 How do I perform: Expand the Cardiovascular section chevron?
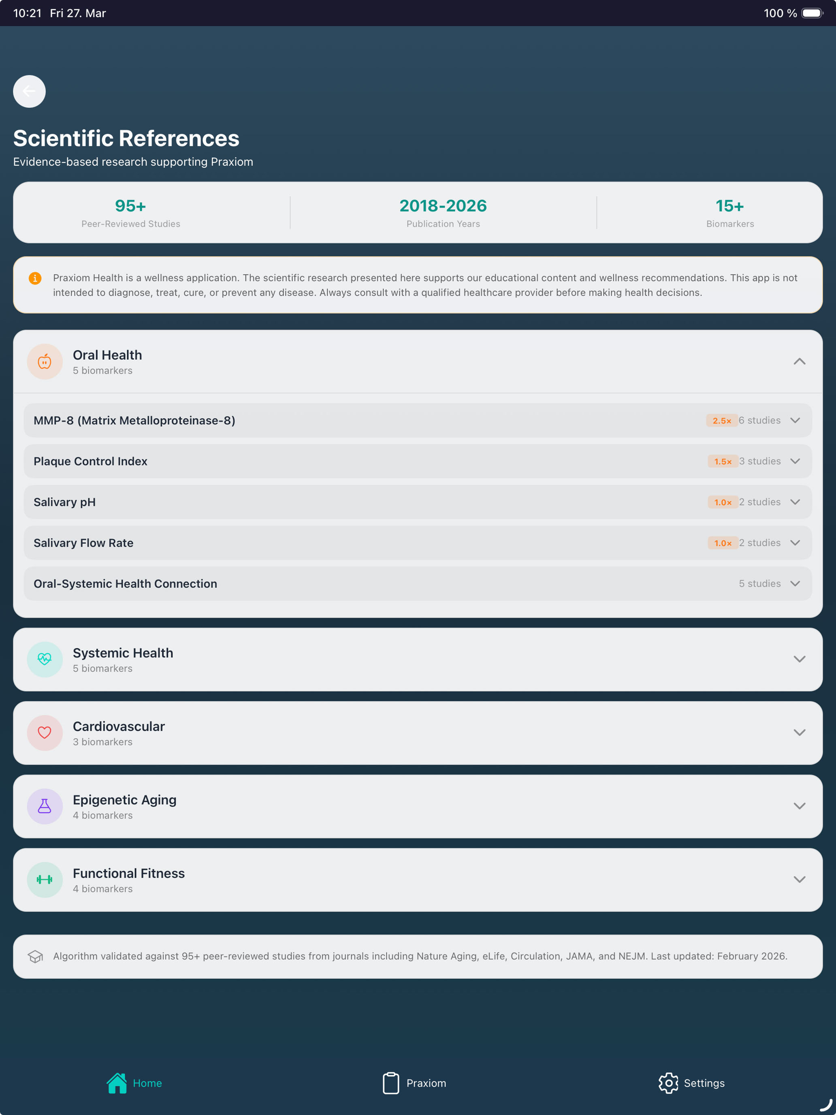click(x=800, y=733)
